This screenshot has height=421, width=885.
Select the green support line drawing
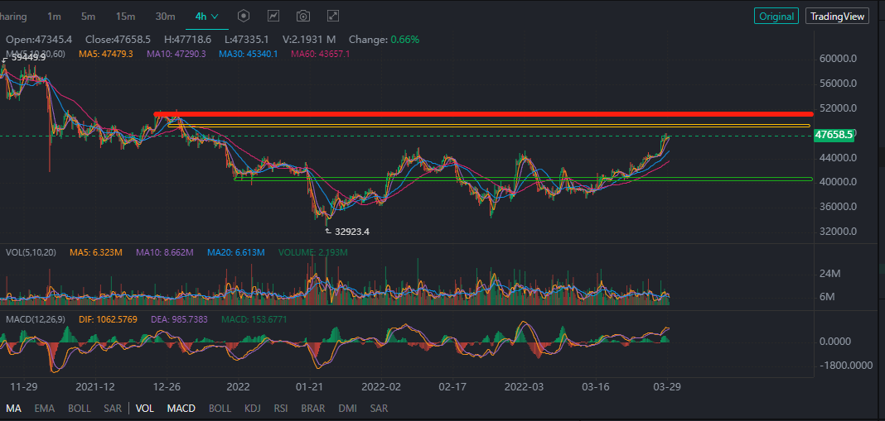[523, 179]
